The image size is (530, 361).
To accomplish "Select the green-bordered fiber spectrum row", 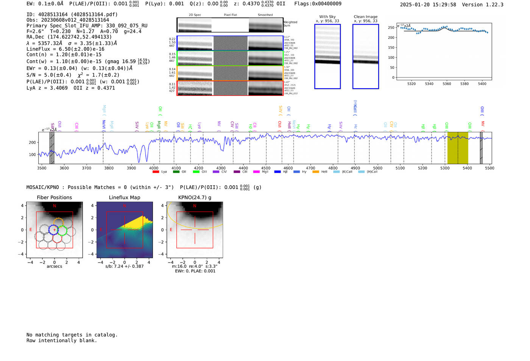I will coord(230,58).
